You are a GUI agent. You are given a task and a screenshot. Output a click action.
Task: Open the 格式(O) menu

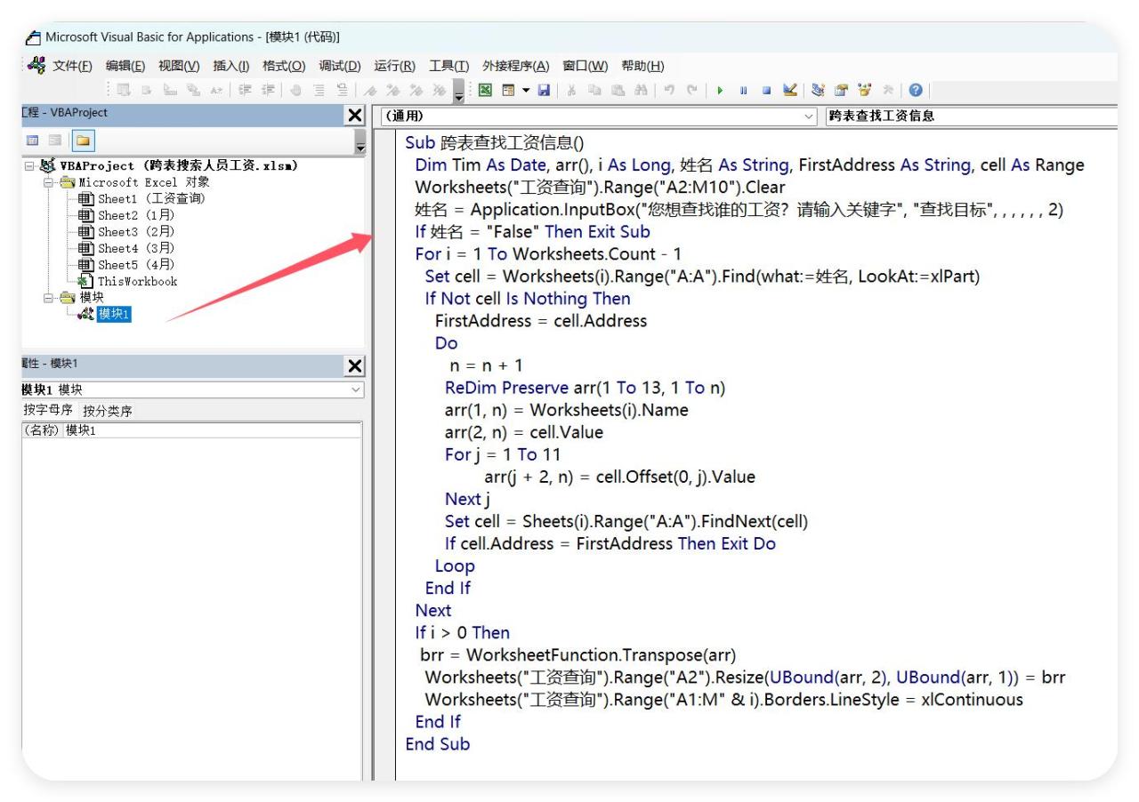point(284,66)
